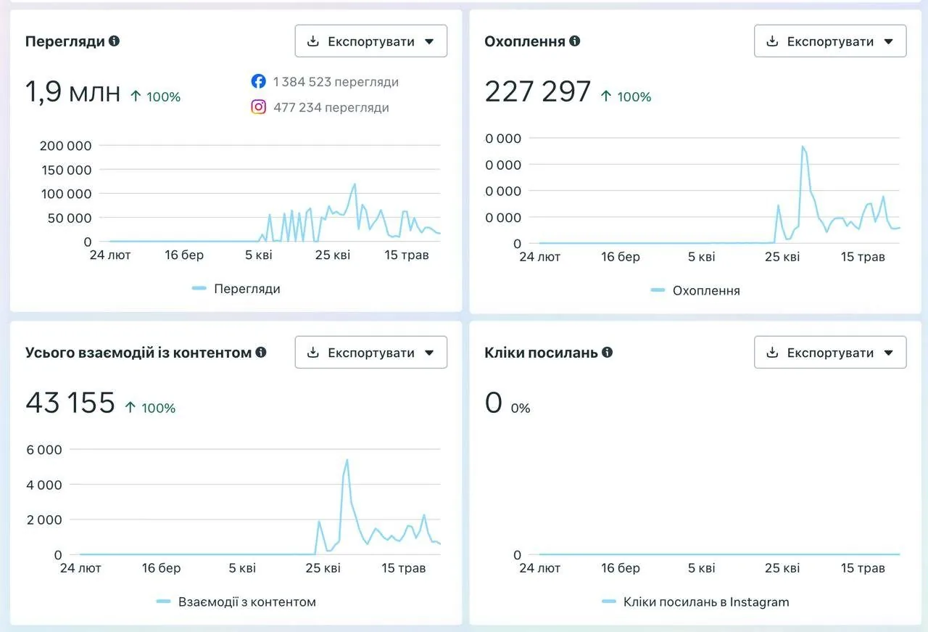This screenshot has height=632, width=928.
Task: Click 16 бер label on Кліки посилань chart
Action: pos(621,568)
